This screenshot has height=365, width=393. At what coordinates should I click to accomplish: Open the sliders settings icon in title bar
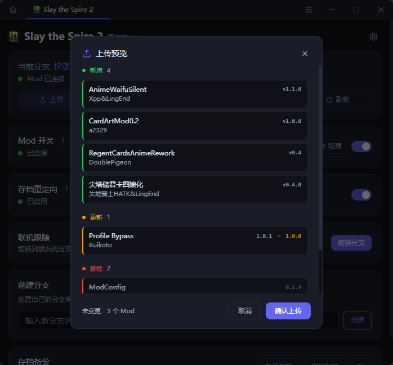click(x=309, y=10)
